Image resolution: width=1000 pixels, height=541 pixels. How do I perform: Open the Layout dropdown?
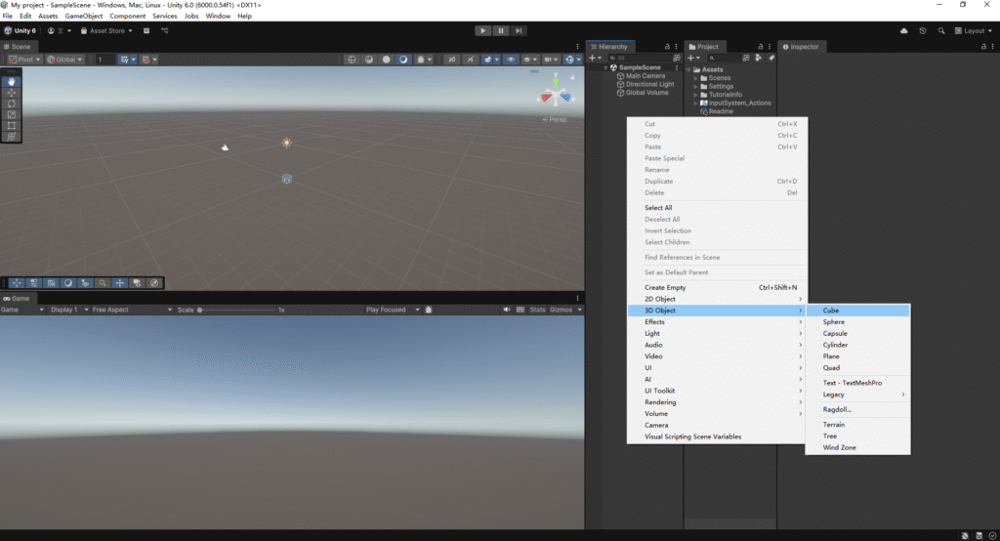point(974,30)
